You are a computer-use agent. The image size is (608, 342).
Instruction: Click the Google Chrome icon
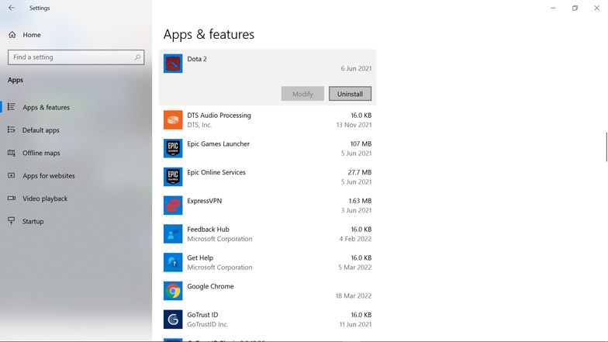tap(173, 291)
